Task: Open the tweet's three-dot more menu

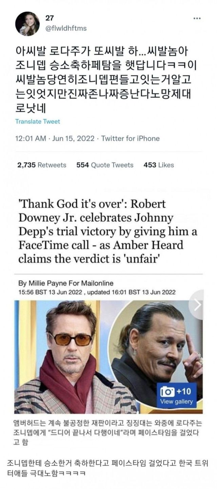Action: (197, 18)
